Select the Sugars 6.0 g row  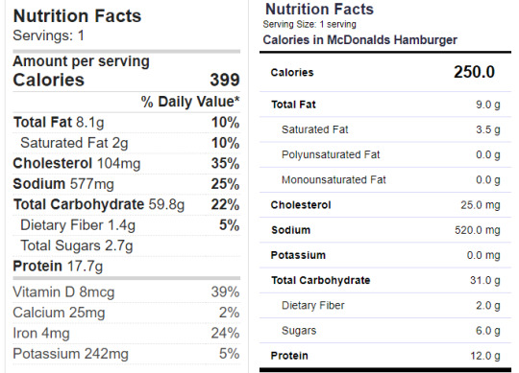point(385,331)
